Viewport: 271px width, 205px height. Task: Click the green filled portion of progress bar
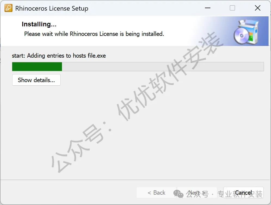click(37, 67)
